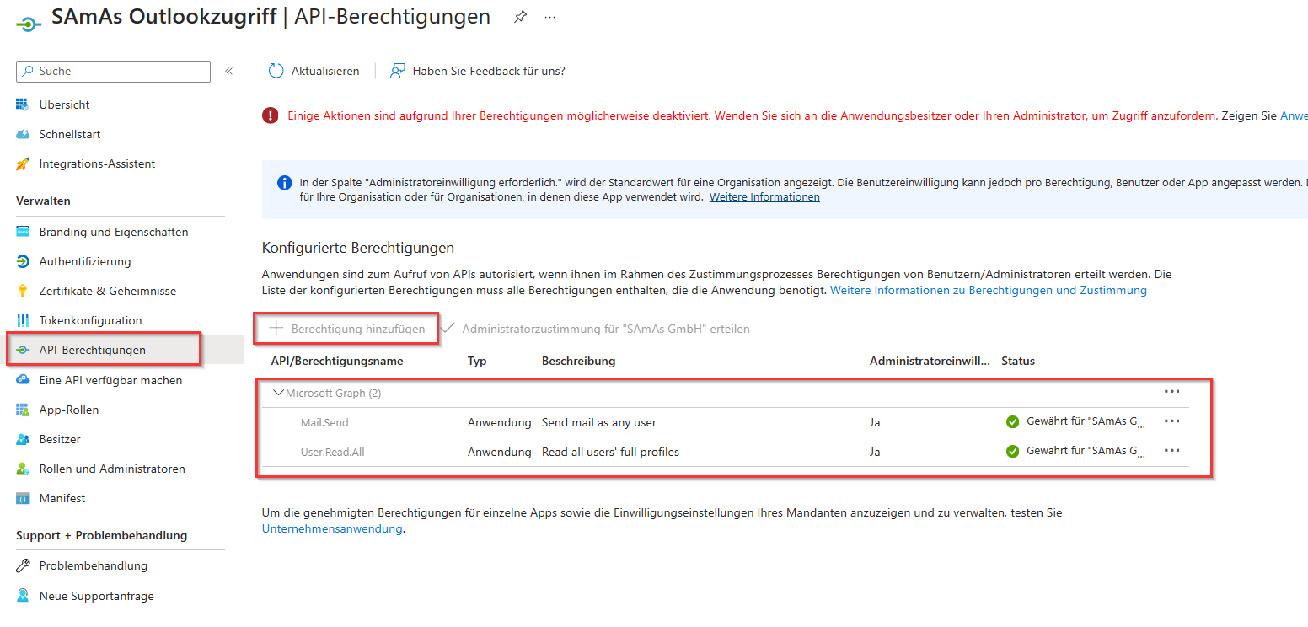Image resolution: width=1308 pixels, height=627 pixels.
Task: Open the ellipsis menu for User.Read.All
Action: coord(1171,451)
